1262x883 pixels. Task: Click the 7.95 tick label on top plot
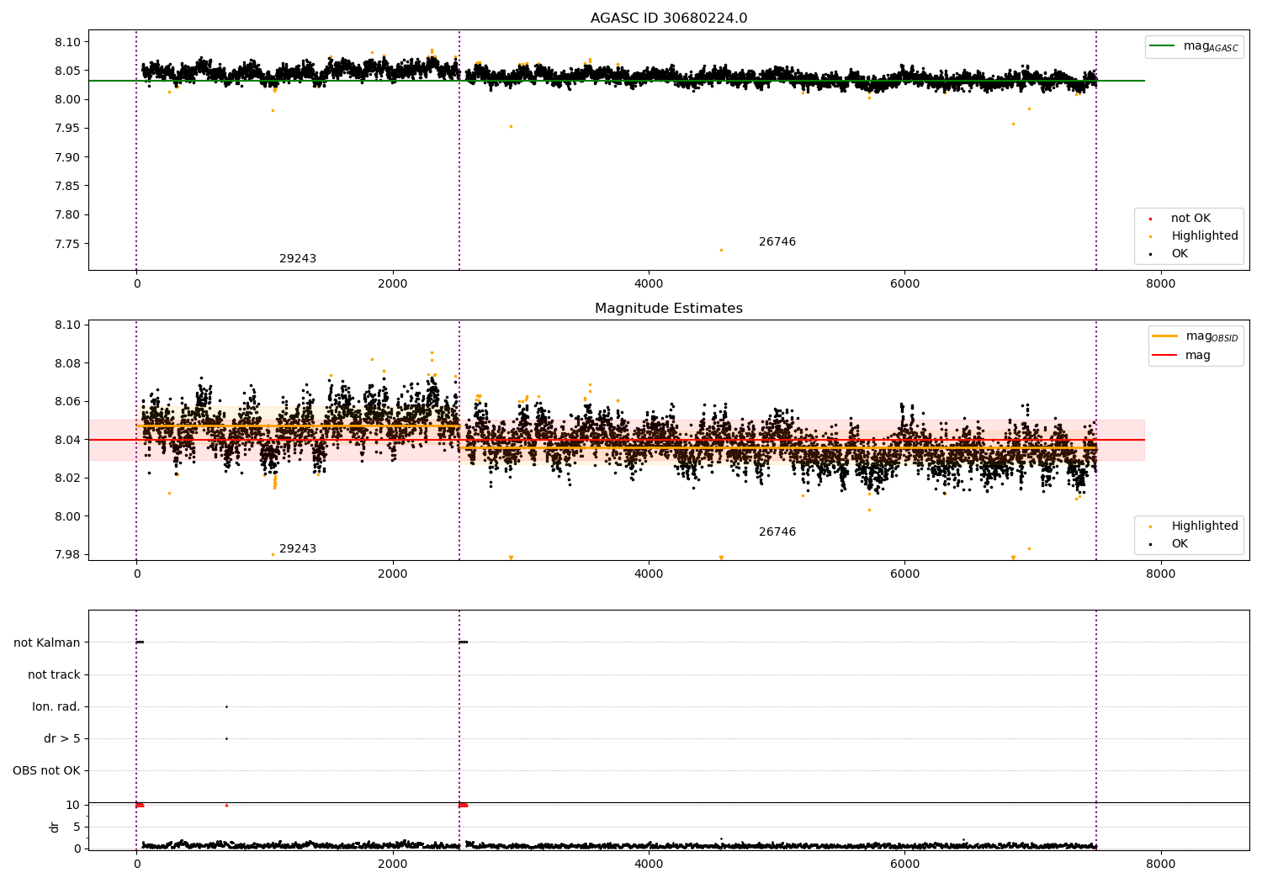coord(66,129)
